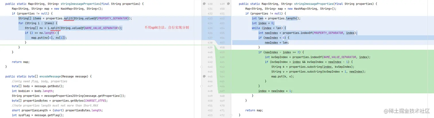Click 'String k = properties.substring' line

[x=313, y=67]
